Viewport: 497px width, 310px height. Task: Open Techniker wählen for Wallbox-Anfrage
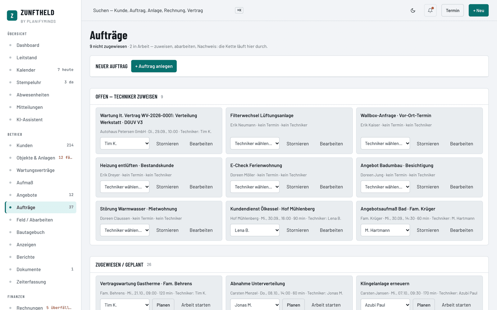385,144
